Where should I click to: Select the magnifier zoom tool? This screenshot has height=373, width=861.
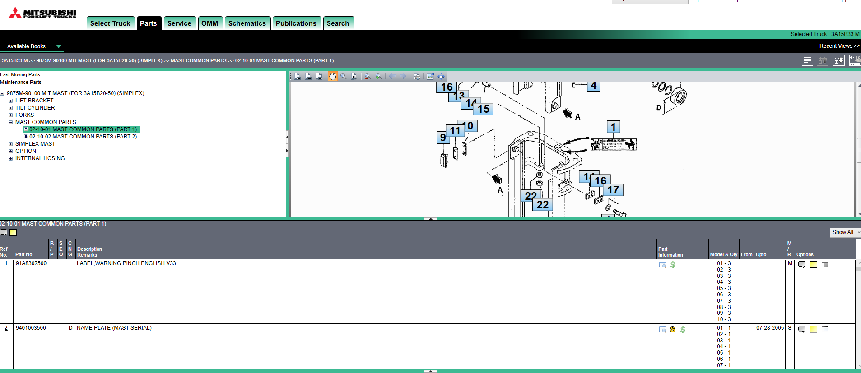click(x=344, y=76)
